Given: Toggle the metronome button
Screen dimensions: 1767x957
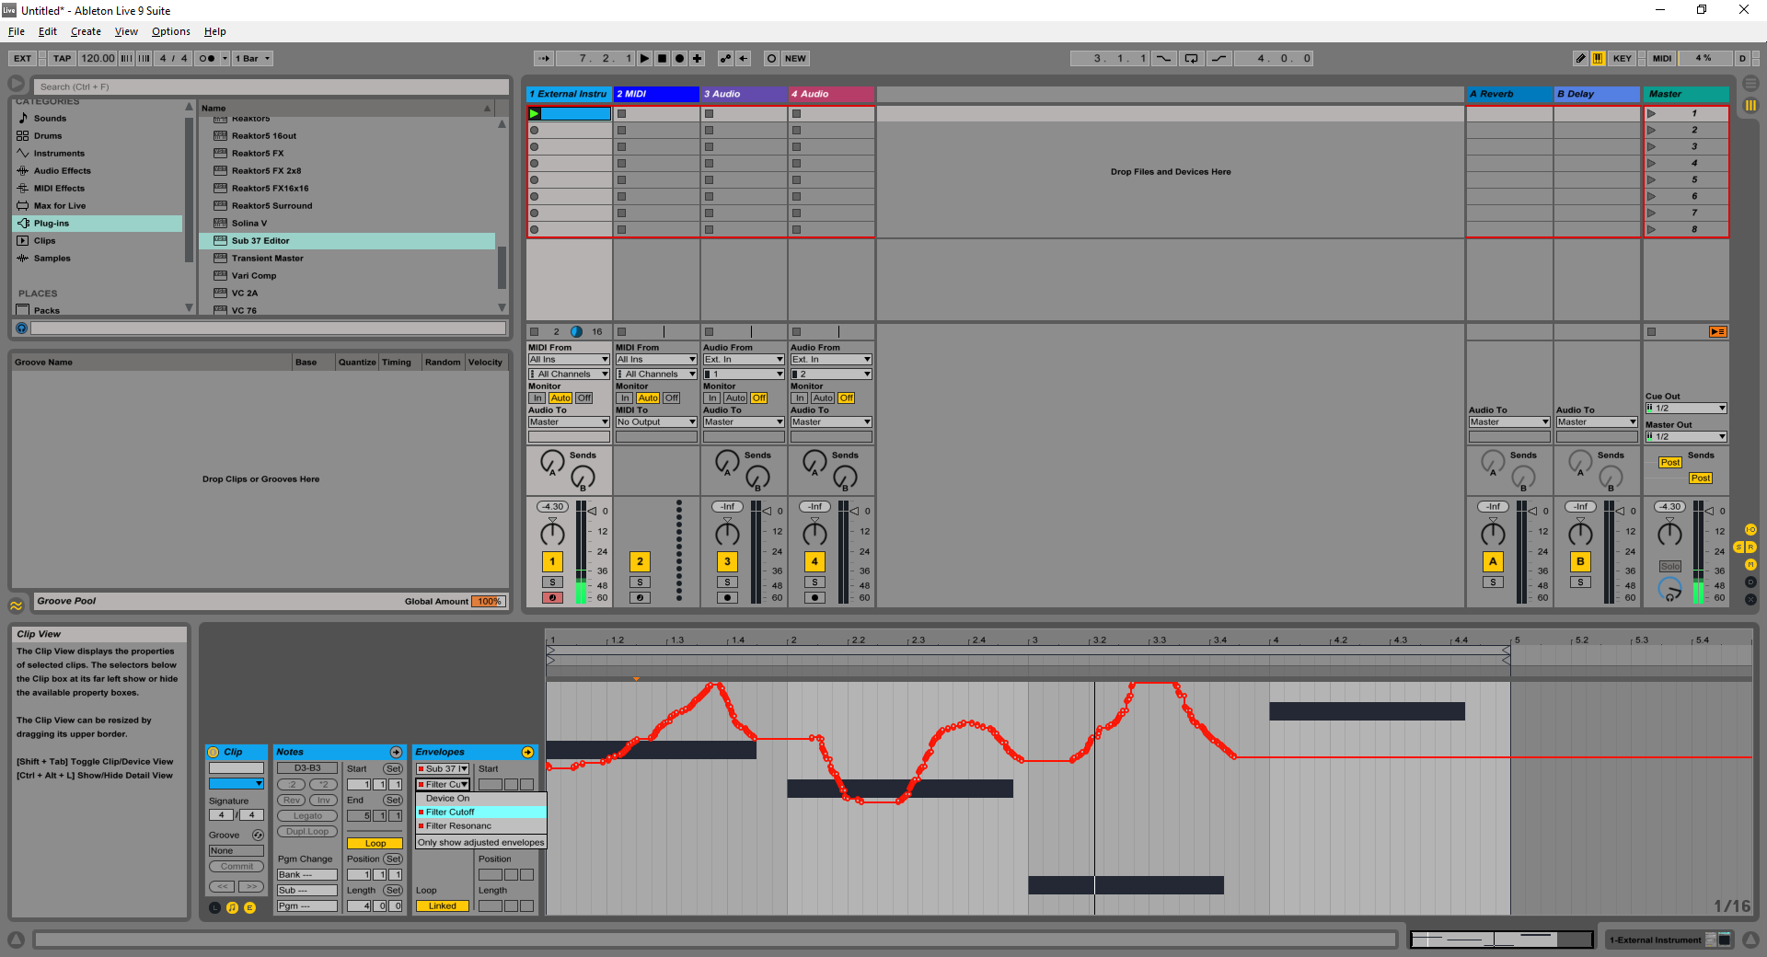Looking at the screenshot, I should click(207, 58).
